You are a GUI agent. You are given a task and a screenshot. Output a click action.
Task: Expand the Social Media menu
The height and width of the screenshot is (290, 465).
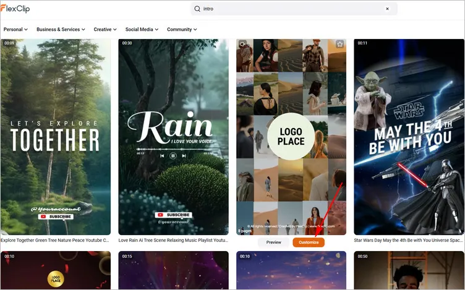[x=142, y=29]
